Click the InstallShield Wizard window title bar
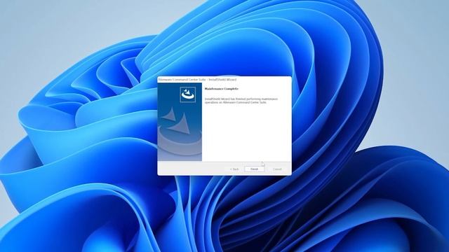Image resolution: width=449 pixels, height=252 pixels. point(224,79)
